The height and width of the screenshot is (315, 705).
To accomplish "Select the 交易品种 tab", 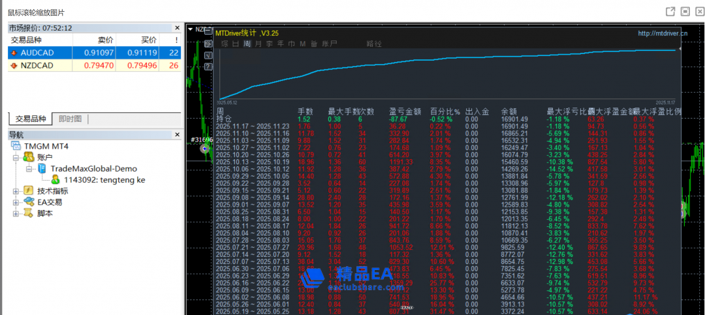I will [x=31, y=119].
